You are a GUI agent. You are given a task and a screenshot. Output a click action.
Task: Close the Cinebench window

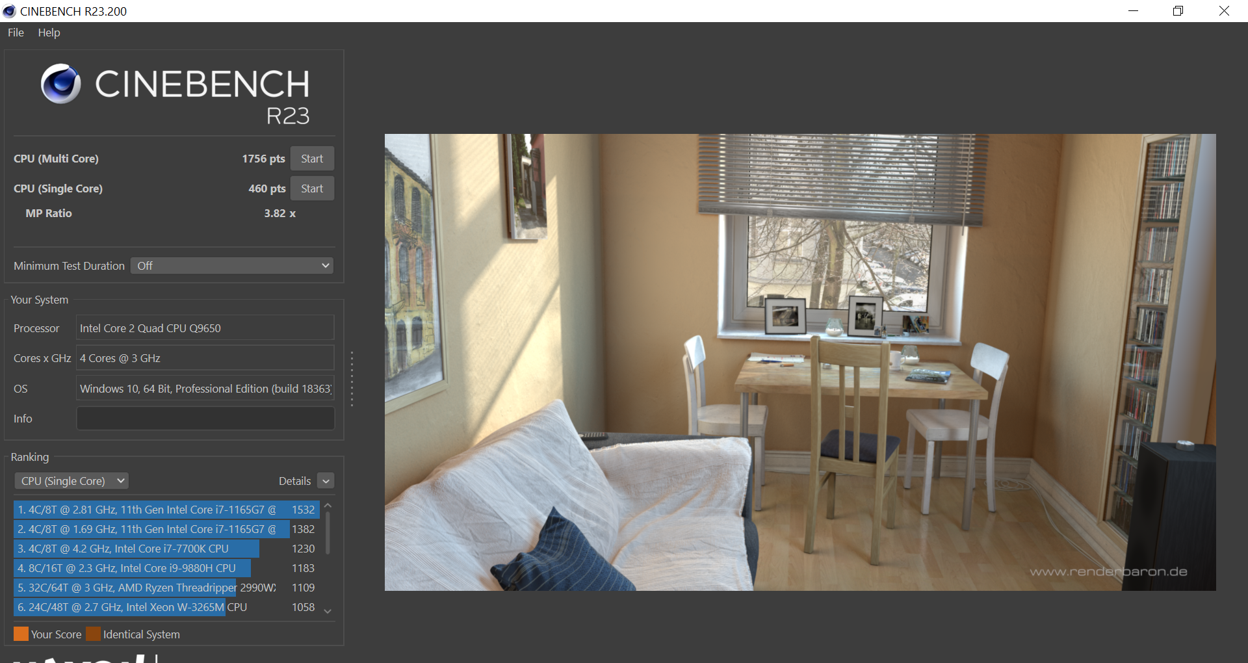click(x=1224, y=11)
